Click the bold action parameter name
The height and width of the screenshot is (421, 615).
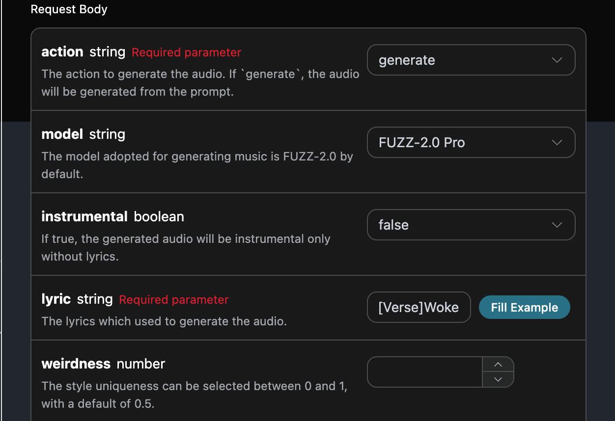pyautogui.click(x=62, y=52)
